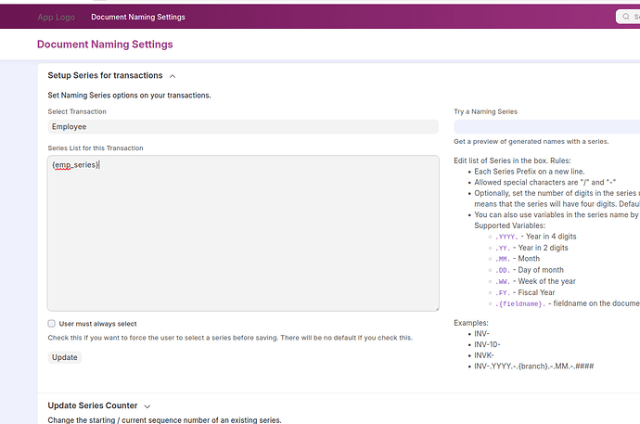Click the Document Naming Settings page title
This screenshot has height=424, width=640.
[x=105, y=45]
